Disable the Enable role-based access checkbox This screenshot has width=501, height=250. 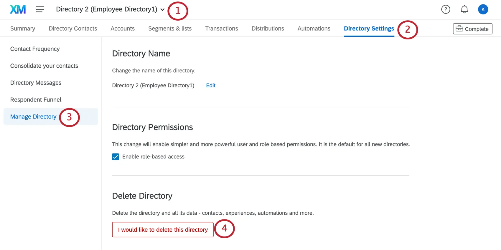coord(115,156)
